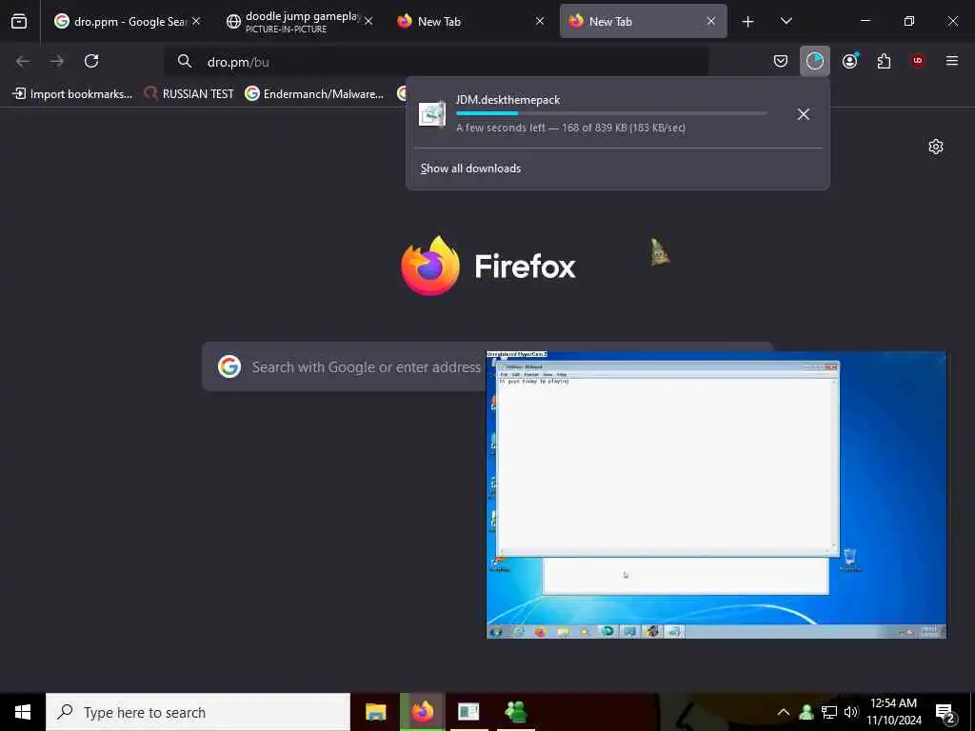Open the RUSSIAN TEST bookmark
This screenshot has width=975, height=731.
point(189,94)
